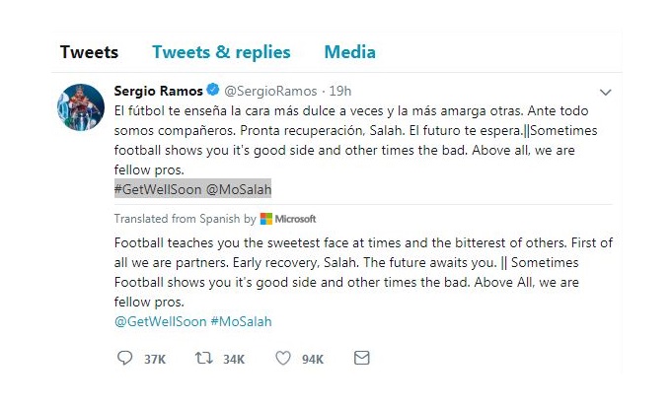
Task: Click @GetWellSoon in the translated text
Action: pyautogui.click(x=158, y=321)
